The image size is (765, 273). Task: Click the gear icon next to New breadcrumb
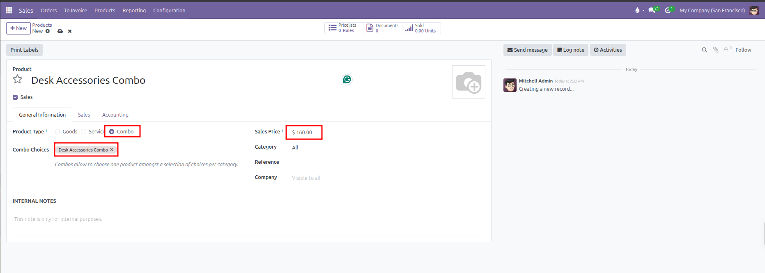tap(48, 31)
